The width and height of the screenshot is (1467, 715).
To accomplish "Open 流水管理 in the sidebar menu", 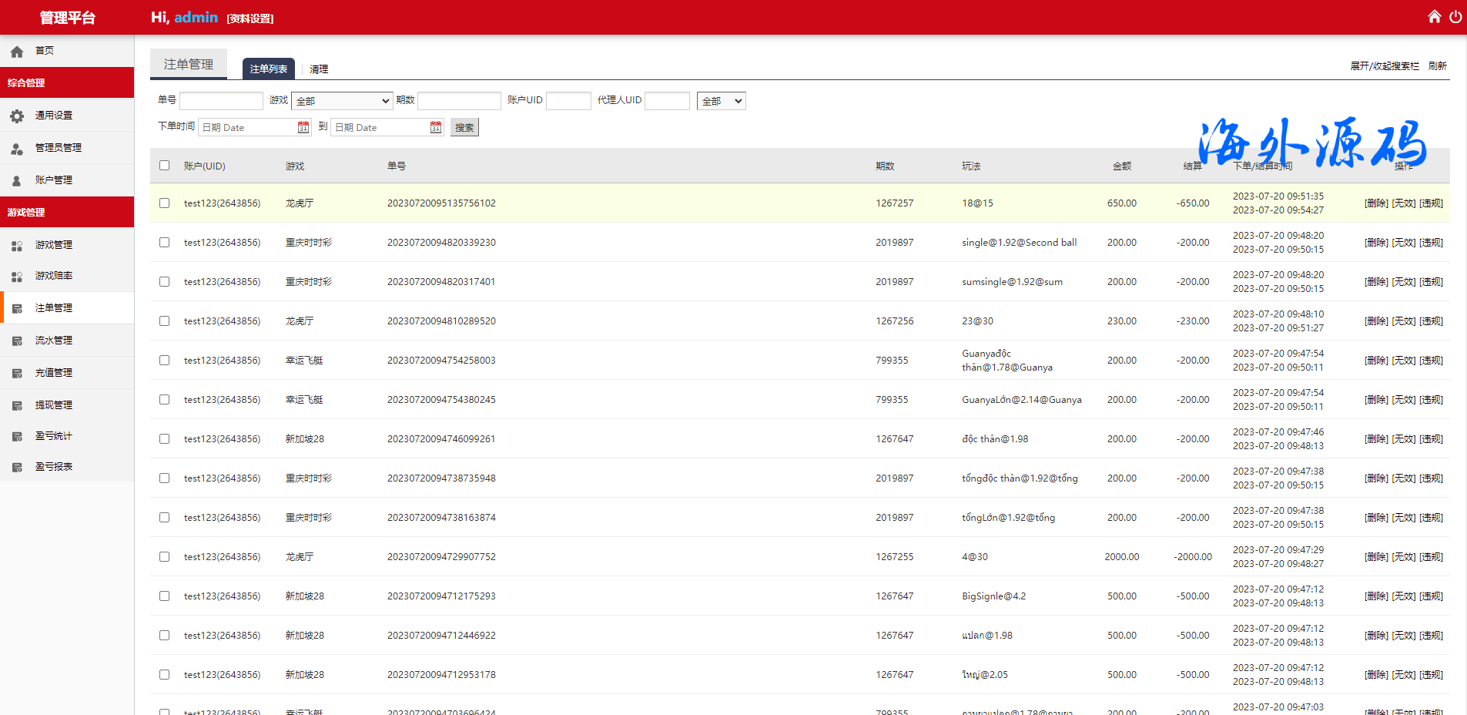I will point(53,341).
